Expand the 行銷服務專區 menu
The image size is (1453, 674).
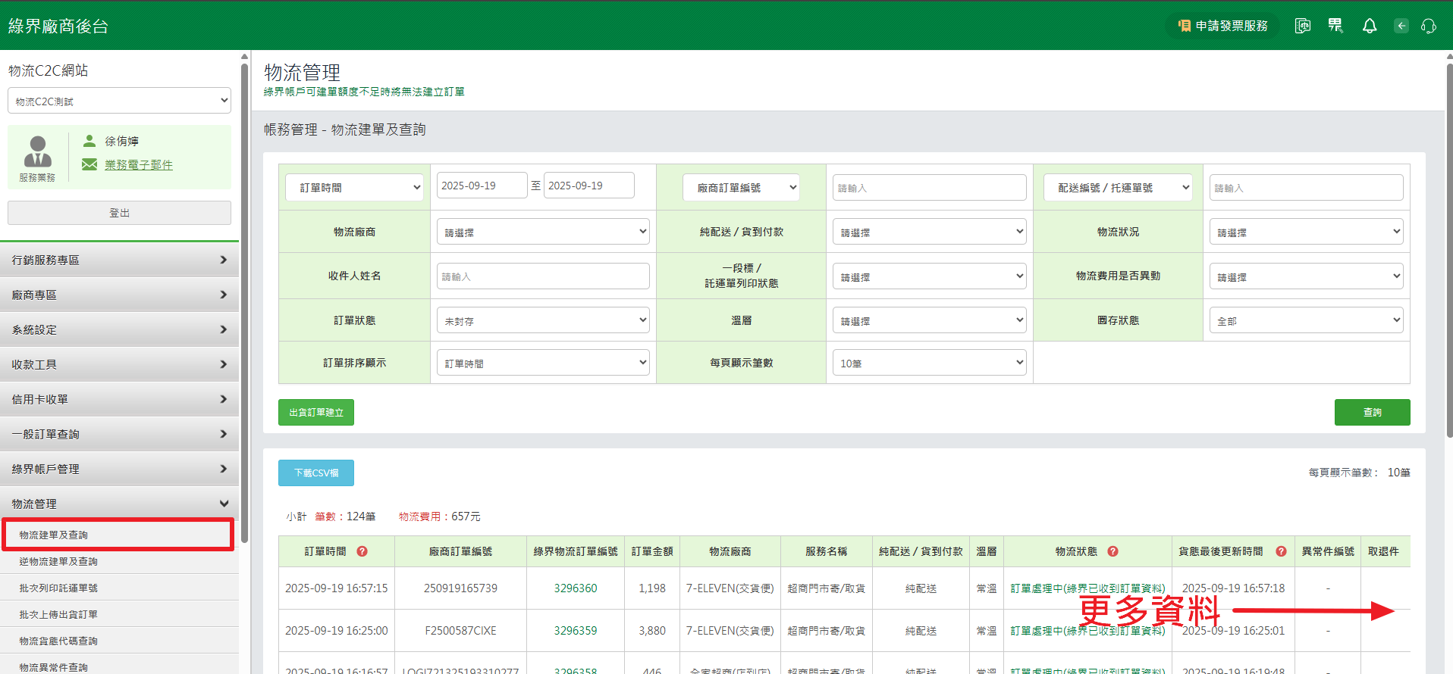[120, 260]
